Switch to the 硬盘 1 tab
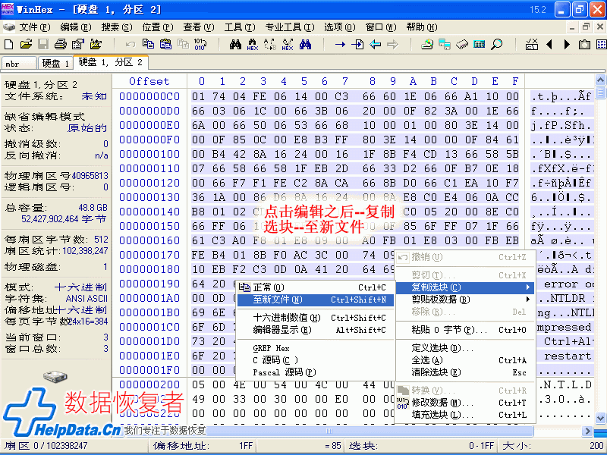This screenshot has width=607, height=455. pyautogui.click(x=55, y=64)
